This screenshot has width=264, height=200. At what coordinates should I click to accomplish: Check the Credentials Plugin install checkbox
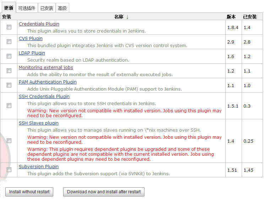pos(9,27)
